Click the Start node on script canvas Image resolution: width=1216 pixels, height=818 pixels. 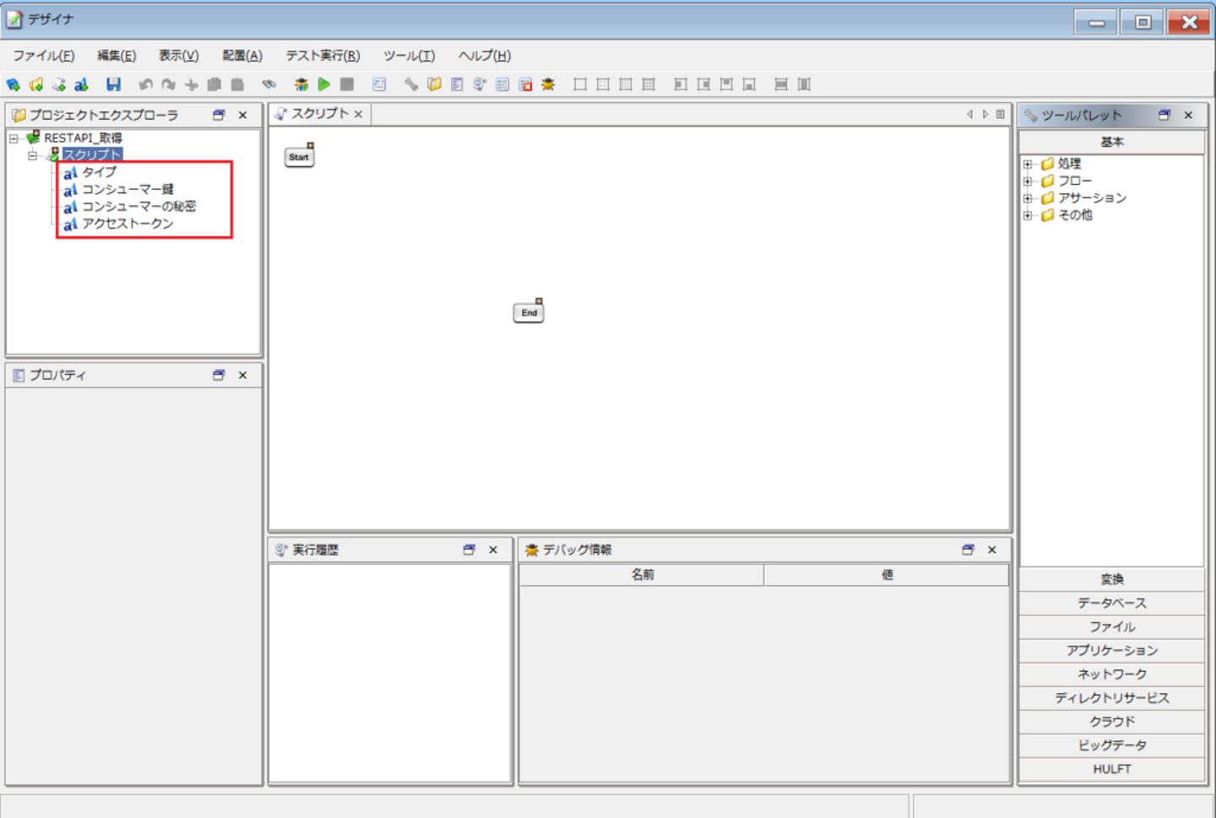tap(299, 157)
